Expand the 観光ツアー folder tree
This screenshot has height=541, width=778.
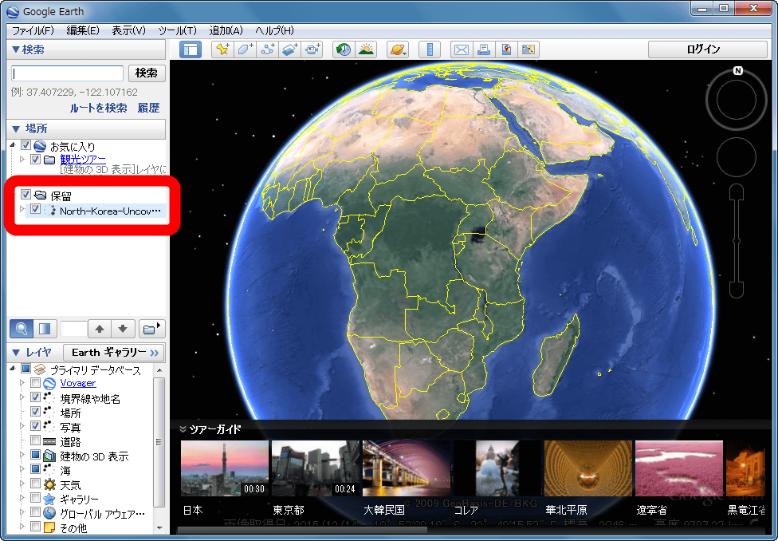[x=22, y=160]
